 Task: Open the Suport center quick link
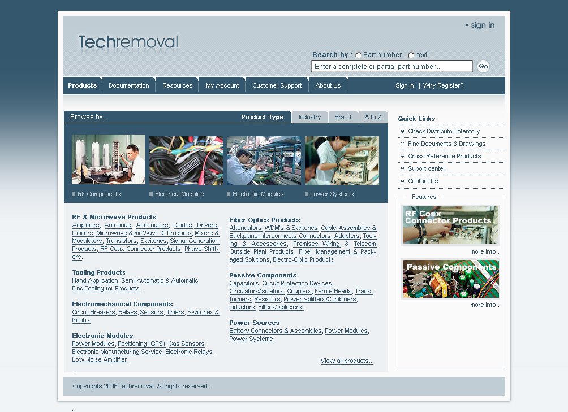427,168
